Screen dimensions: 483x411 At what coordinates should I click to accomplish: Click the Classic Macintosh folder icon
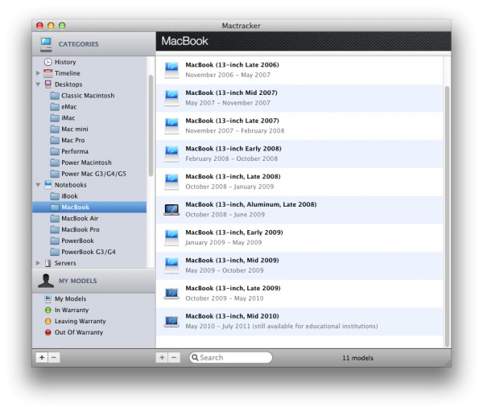(x=55, y=96)
